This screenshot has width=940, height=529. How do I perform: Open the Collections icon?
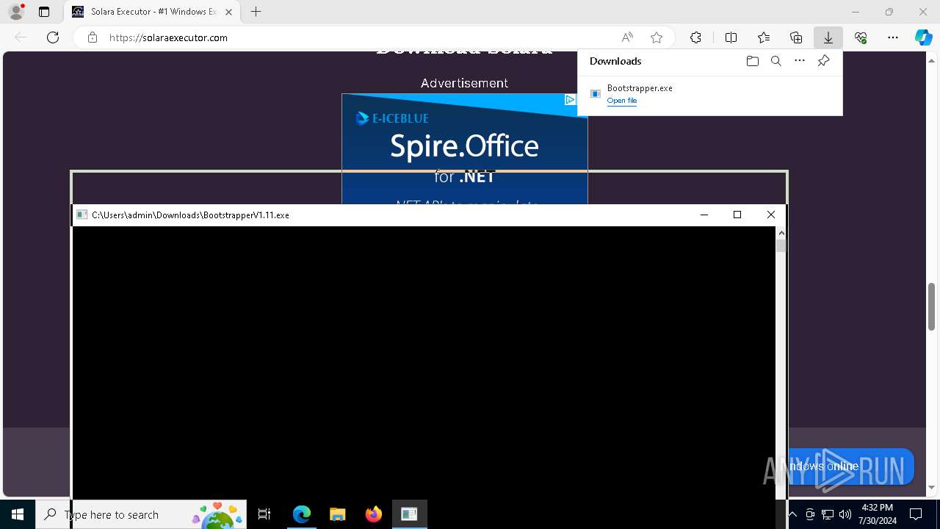796,37
